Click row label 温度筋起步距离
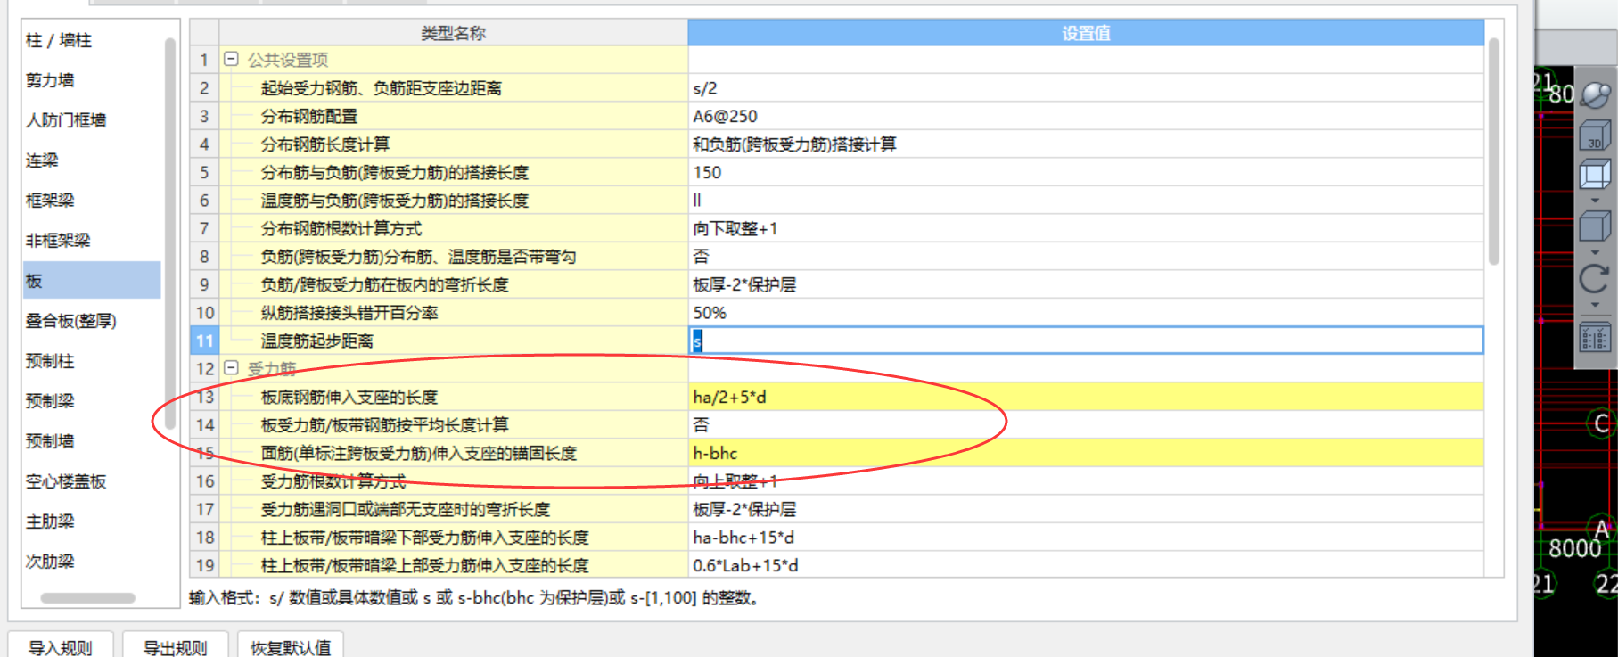The image size is (1618, 657). [x=316, y=341]
